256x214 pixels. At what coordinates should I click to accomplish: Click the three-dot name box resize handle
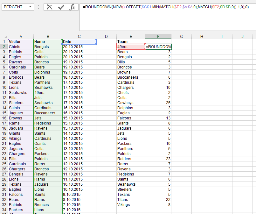coord(38,7)
